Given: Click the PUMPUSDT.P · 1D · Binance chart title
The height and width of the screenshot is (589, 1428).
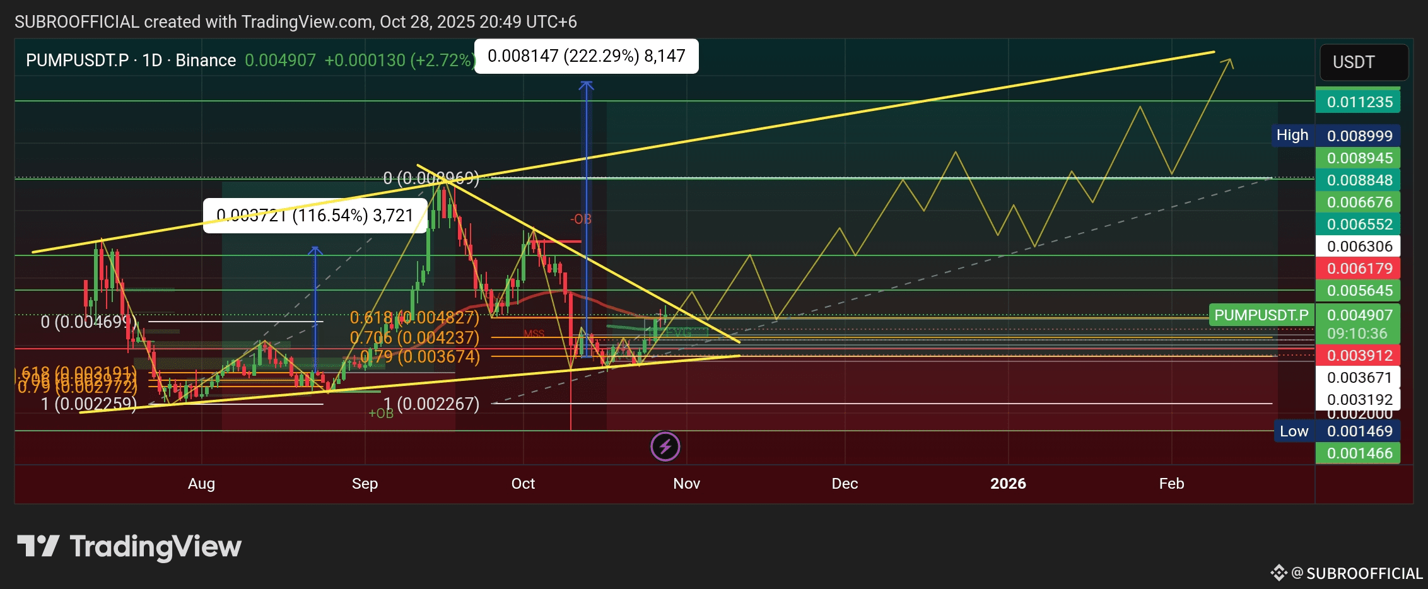Looking at the screenshot, I should 131,61.
